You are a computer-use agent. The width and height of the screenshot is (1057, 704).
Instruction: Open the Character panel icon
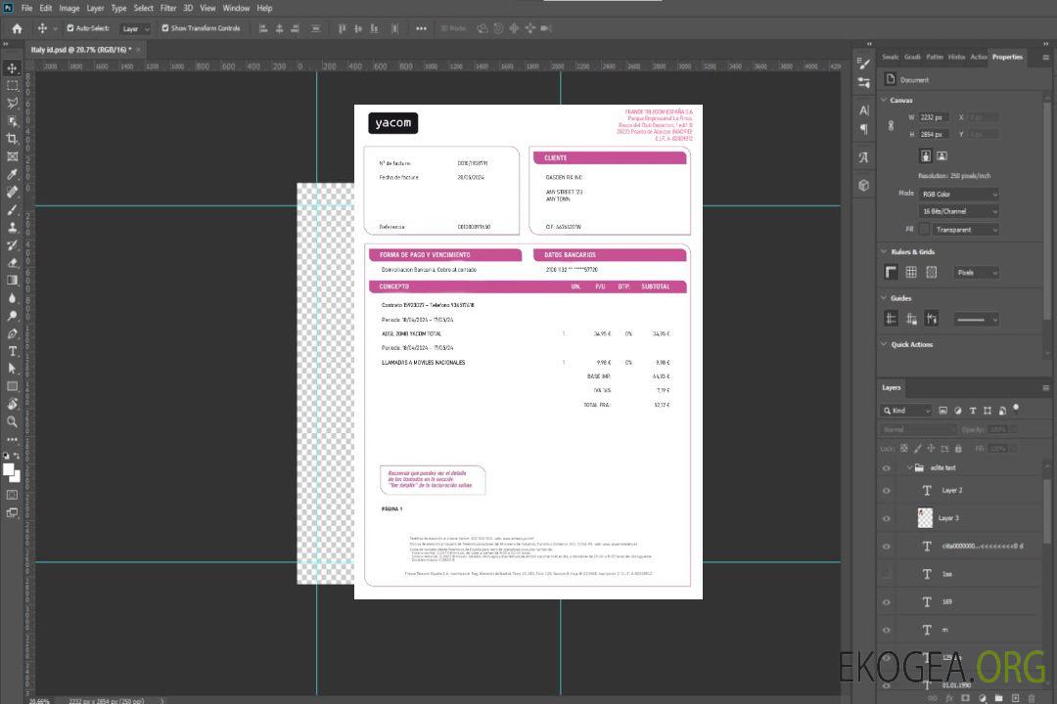[x=864, y=110]
